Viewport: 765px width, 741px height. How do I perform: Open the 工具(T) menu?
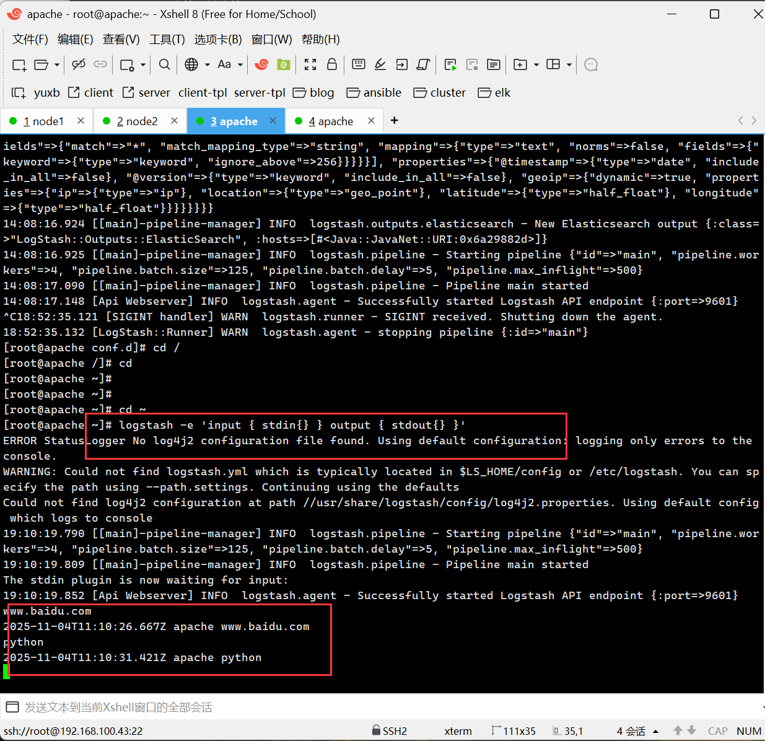[x=167, y=40]
